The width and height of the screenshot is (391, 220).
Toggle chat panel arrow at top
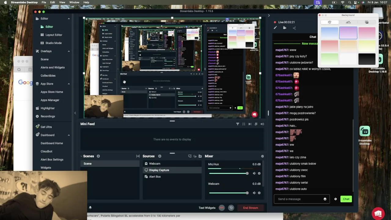269,15
